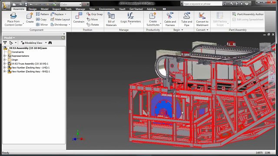This screenshot has width=278, height=156.
Task: Open the Get Started ribbon tab
Action: click(x=136, y=9)
